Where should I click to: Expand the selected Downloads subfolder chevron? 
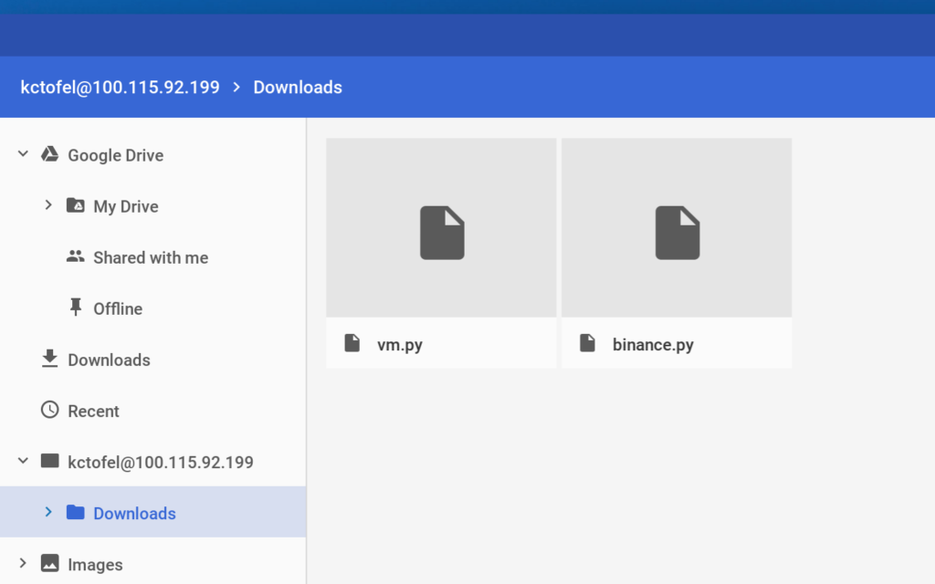[49, 513]
